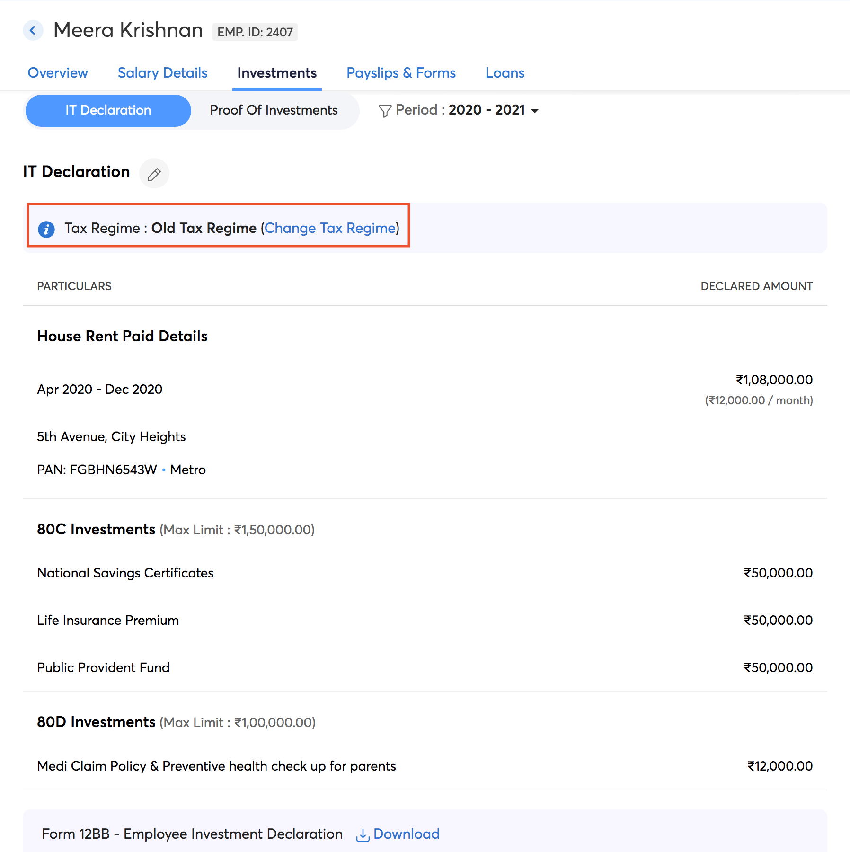
Task: Select the National Savings Certificates row
Action: [125, 573]
